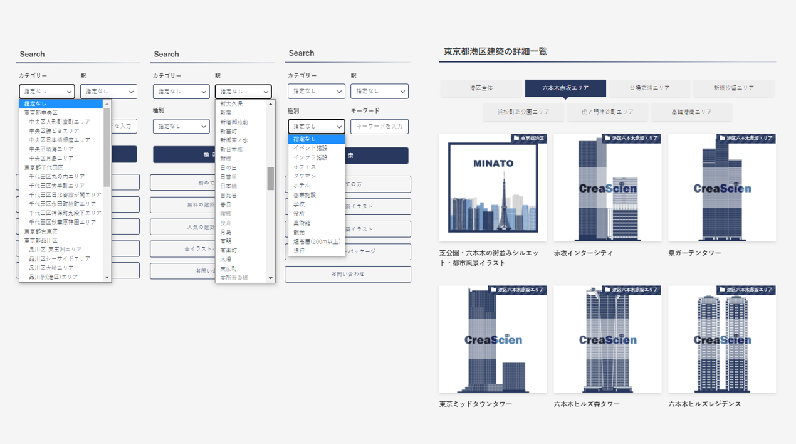The width and height of the screenshot is (796, 444).
Task: Click the down arrow of the station list scrollbar
Action: click(270, 278)
